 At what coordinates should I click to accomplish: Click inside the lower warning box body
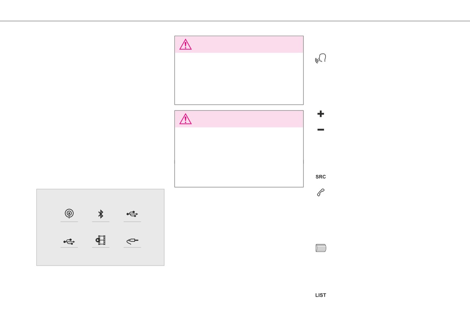(239, 157)
